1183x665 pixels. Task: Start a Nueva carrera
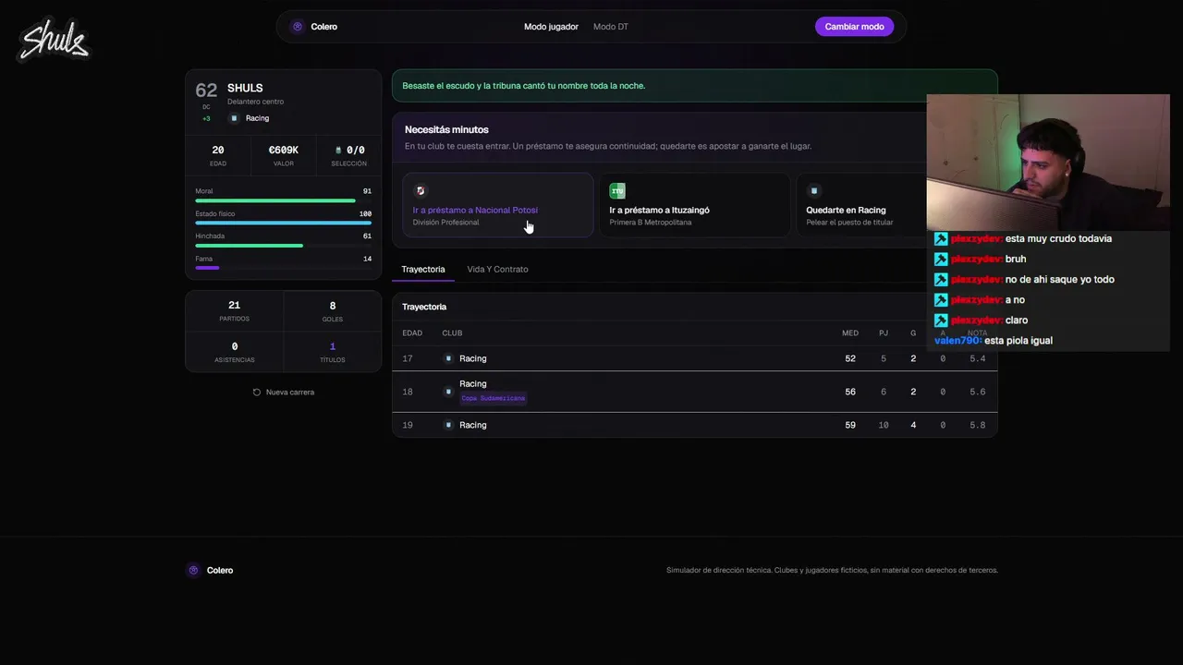tap(283, 393)
